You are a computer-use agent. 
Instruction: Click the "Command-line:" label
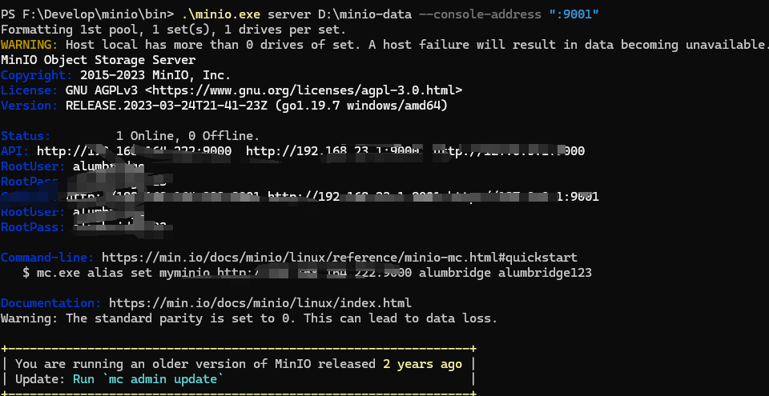coord(47,258)
